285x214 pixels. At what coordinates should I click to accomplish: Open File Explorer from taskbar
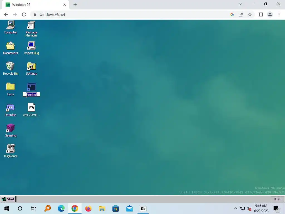point(102,208)
